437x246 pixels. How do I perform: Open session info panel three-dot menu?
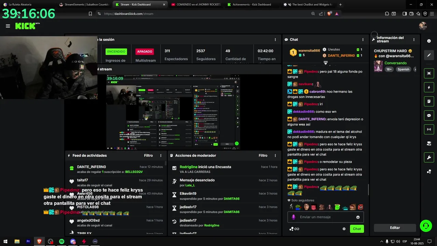[275, 40]
